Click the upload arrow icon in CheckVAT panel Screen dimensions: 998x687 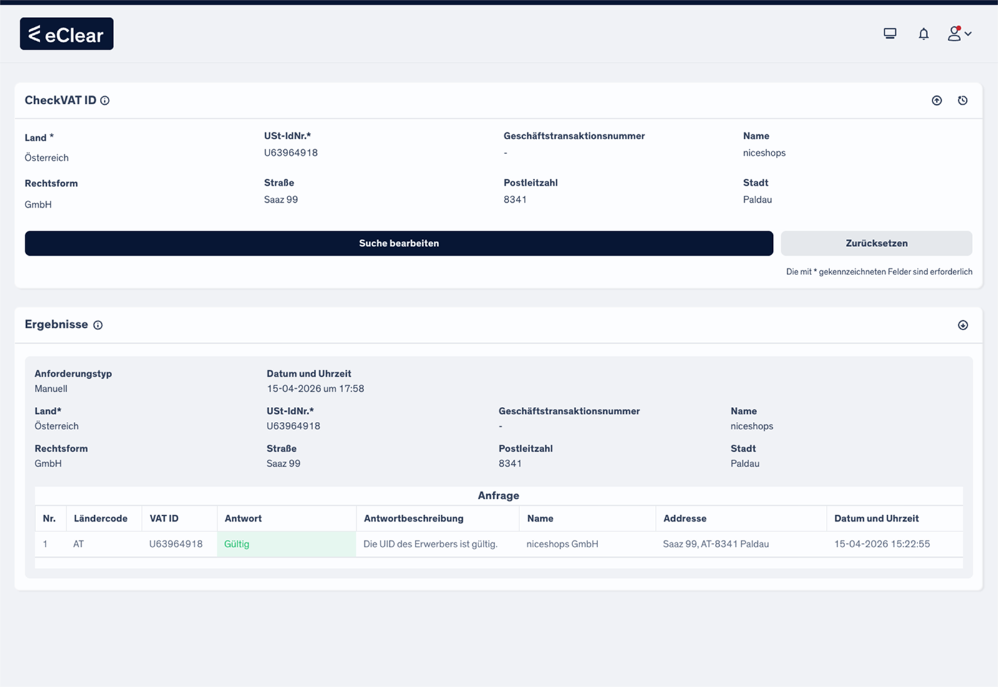coord(937,100)
